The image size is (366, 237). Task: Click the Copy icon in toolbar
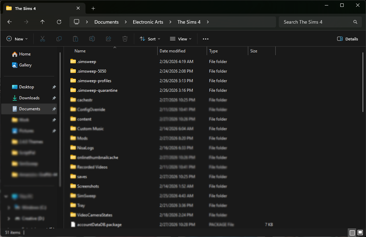click(x=59, y=39)
